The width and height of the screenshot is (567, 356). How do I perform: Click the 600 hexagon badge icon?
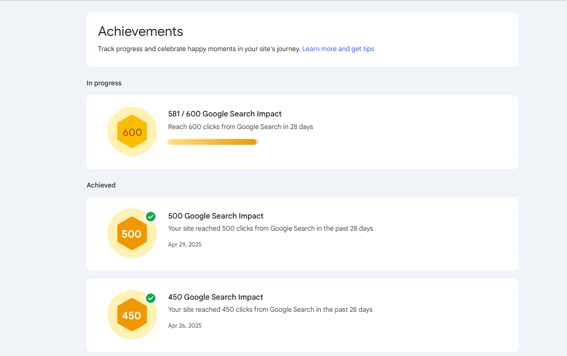(x=132, y=132)
